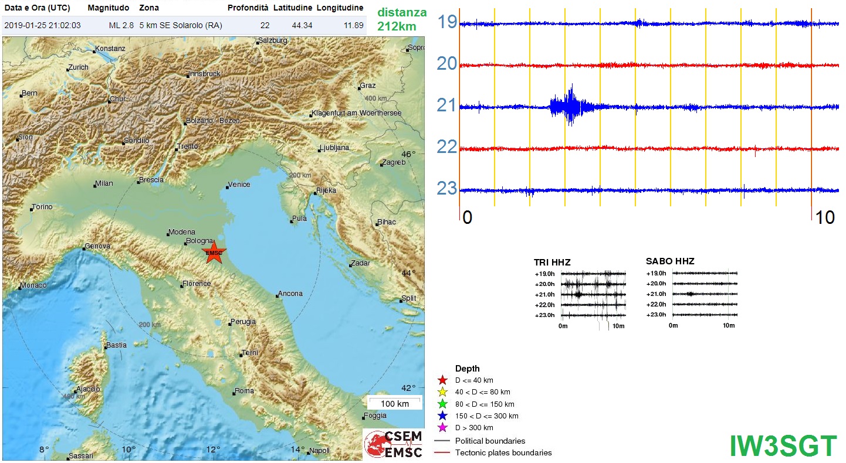Viewport: 846px width, 463px height.
Task: Click the red Tectonic plates boundaries line sample
Action: coord(442,452)
